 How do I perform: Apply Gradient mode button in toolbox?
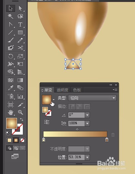16,140
